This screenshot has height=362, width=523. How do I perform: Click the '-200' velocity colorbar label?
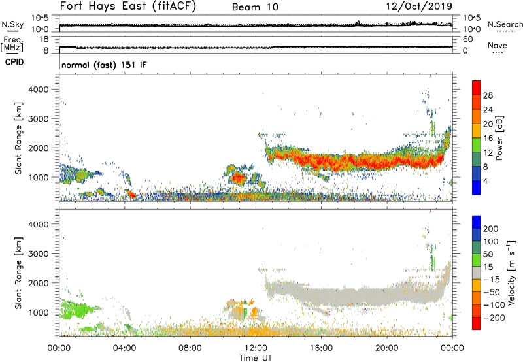coord(494,318)
